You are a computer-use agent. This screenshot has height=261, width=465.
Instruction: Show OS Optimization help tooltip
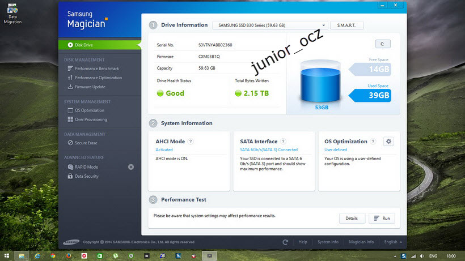click(373, 142)
